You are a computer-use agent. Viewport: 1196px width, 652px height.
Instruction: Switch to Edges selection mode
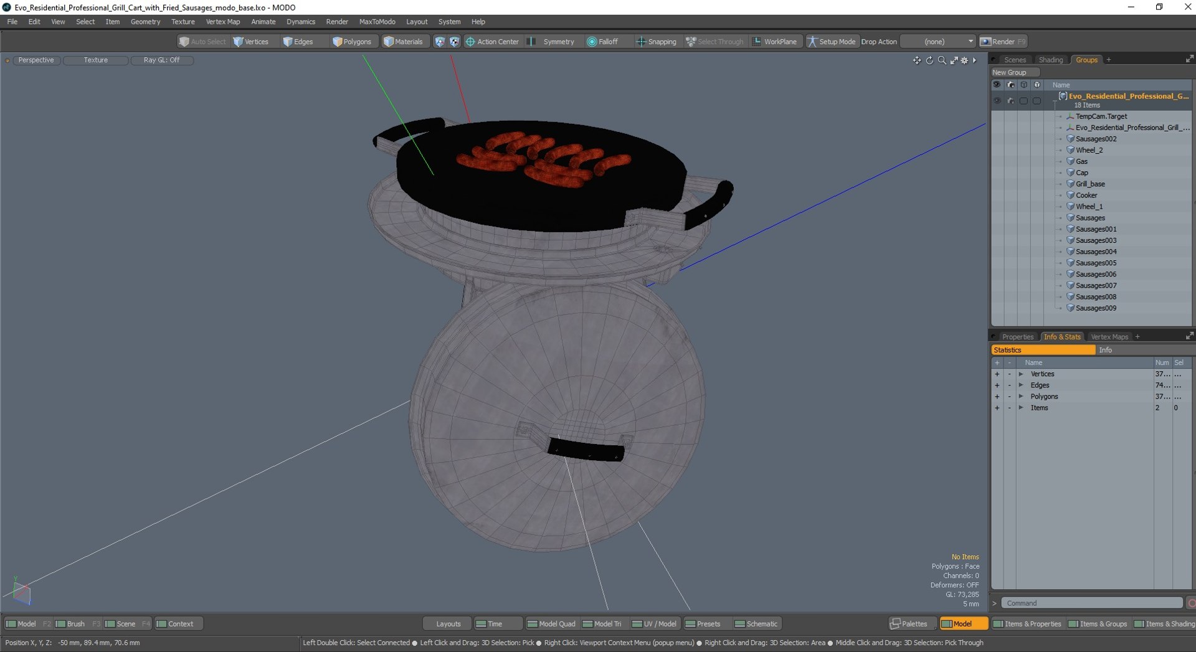(298, 42)
